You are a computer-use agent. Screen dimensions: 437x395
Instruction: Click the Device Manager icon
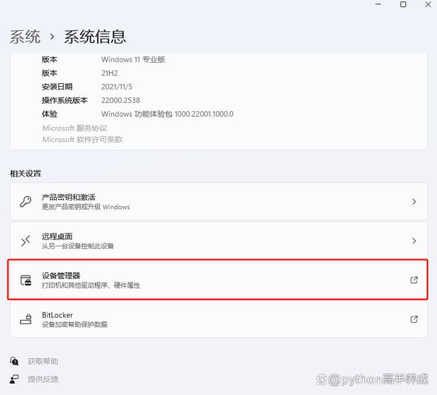(x=26, y=280)
